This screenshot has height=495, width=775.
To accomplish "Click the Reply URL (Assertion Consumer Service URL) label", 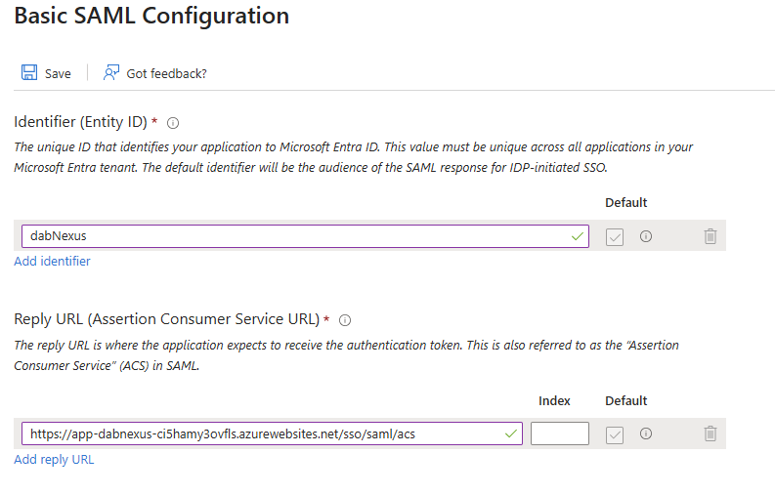I will (166, 319).
